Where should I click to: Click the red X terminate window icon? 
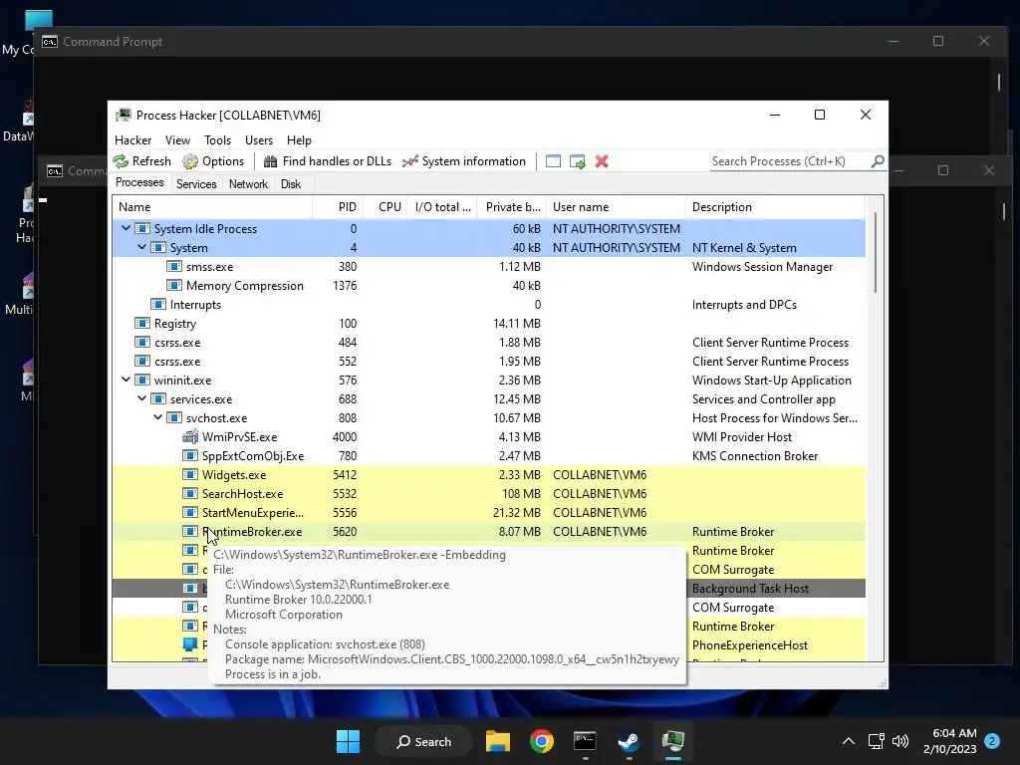pyautogui.click(x=602, y=161)
